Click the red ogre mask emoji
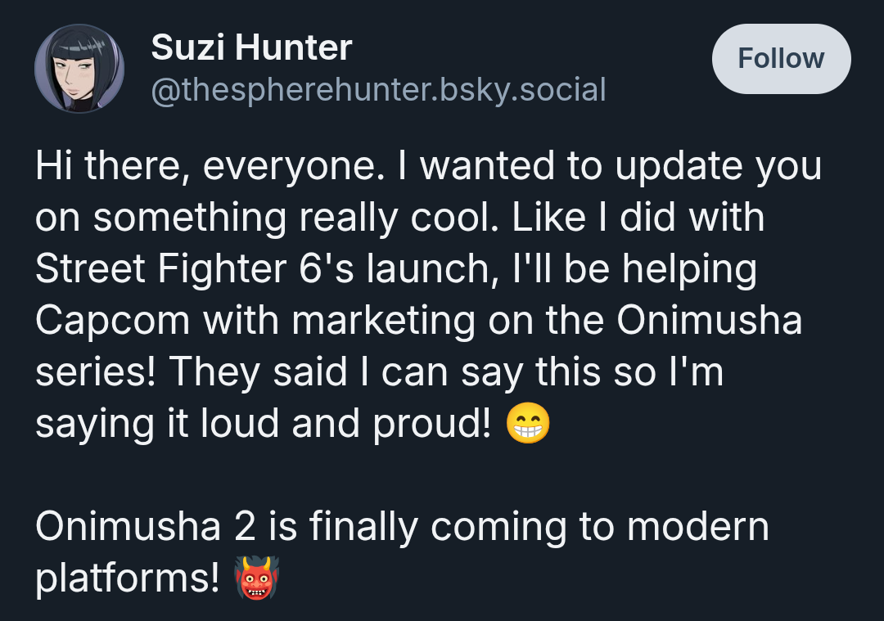Screen dimensions: 884x621 (x=257, y=578)
